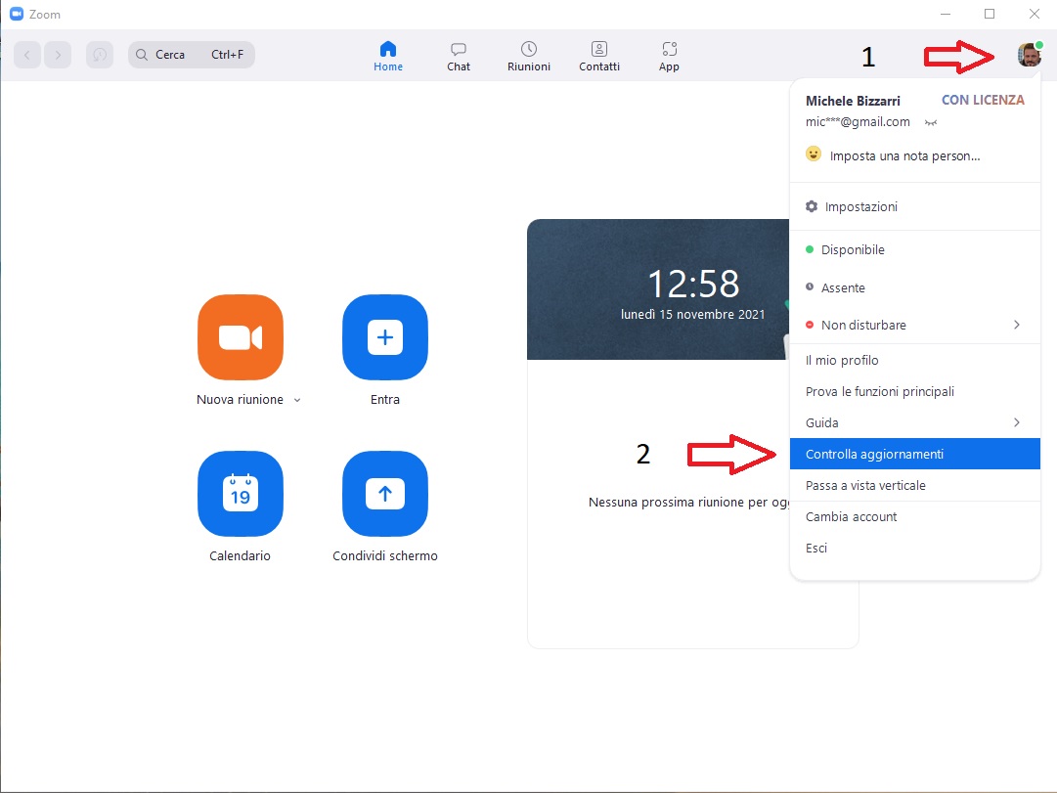This screenshot has width=1057, height=793.
Task: Open the App tab
Action: point(669,57)
